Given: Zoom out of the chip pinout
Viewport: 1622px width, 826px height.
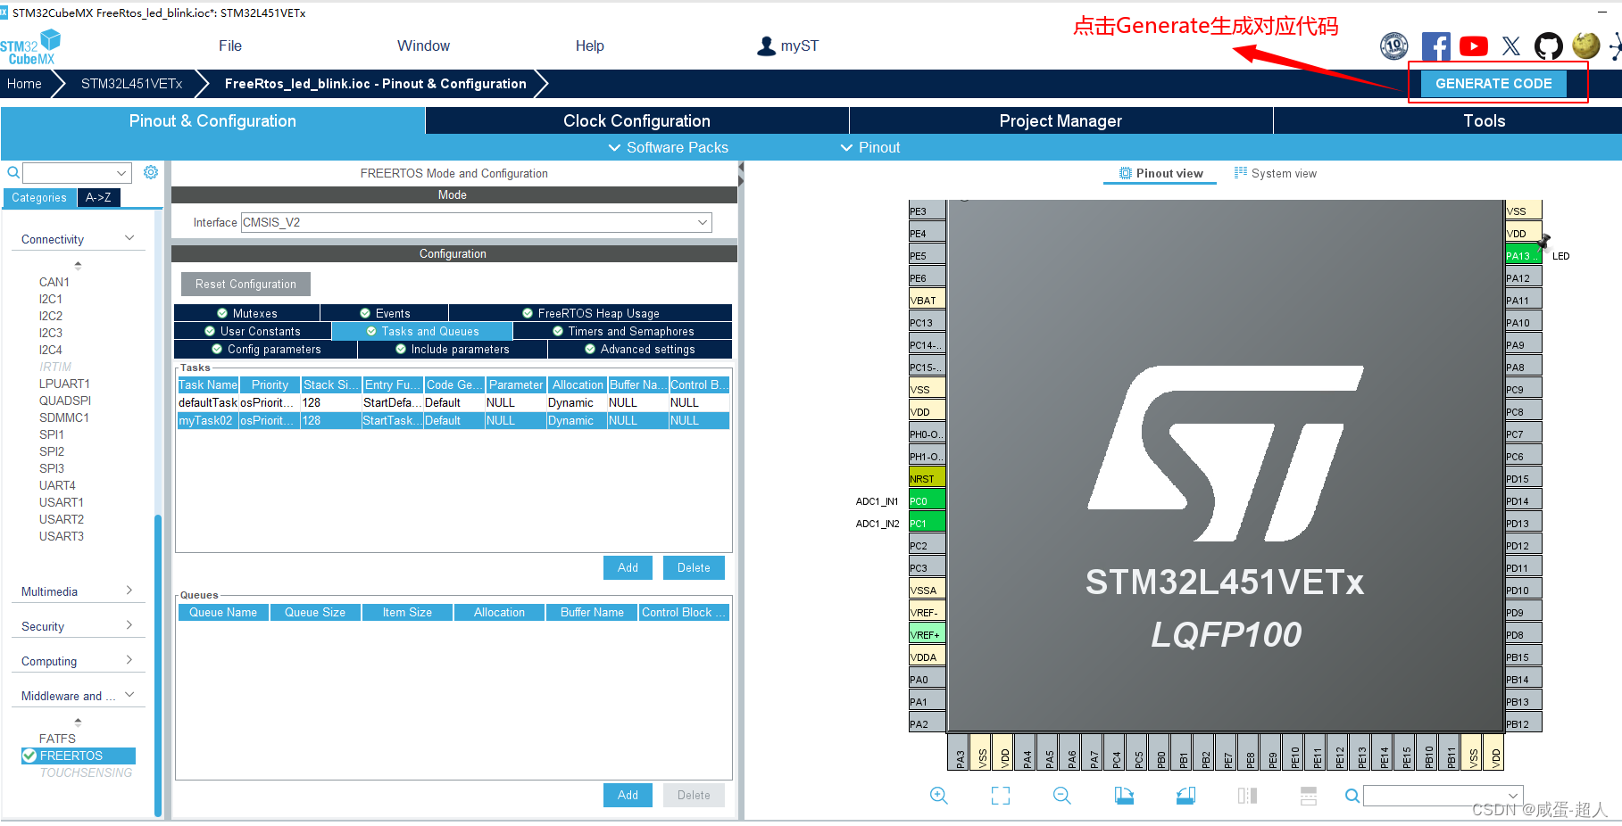Looking at the screenshot, I should pyautogui.click(x=1061, y=795).
